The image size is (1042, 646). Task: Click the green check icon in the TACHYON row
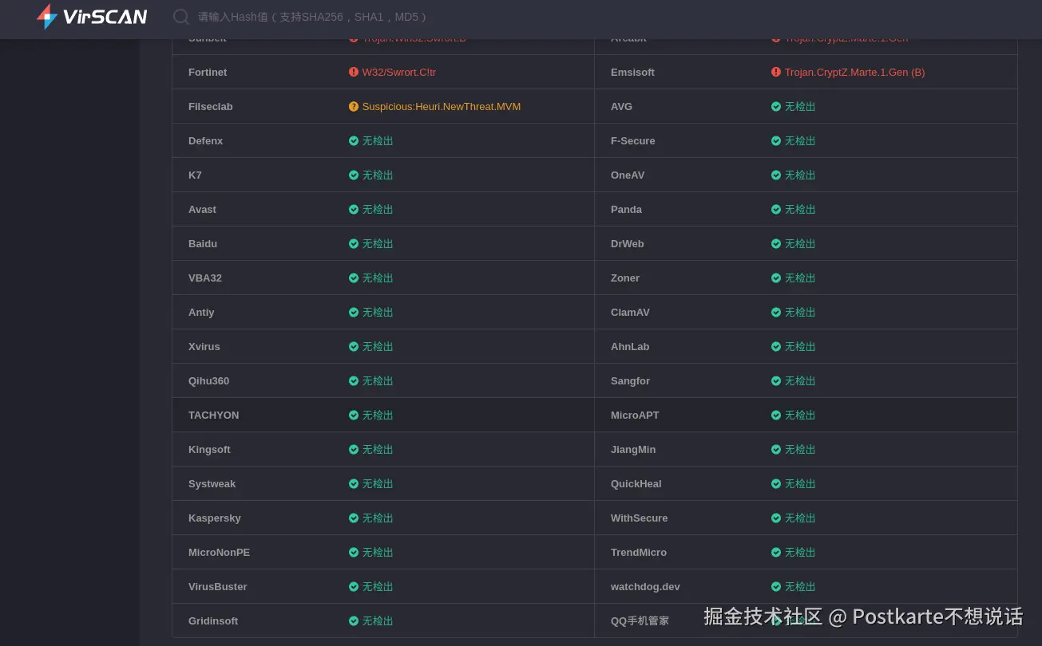pos(354,415)
